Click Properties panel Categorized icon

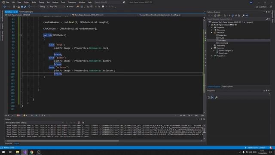tap(208, 98)
